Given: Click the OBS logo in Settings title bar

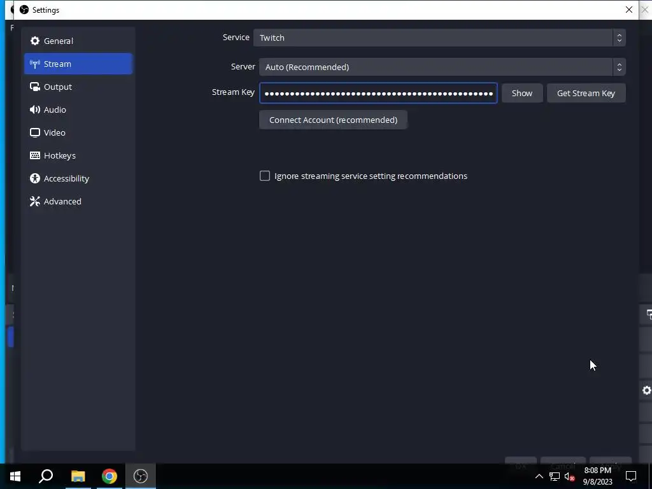Looking at the screenshot, I should tap(24, 10).
